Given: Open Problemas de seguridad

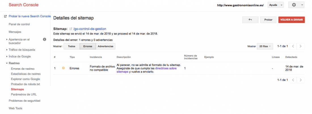Looking at the screenshot, I should coord(24,101).
